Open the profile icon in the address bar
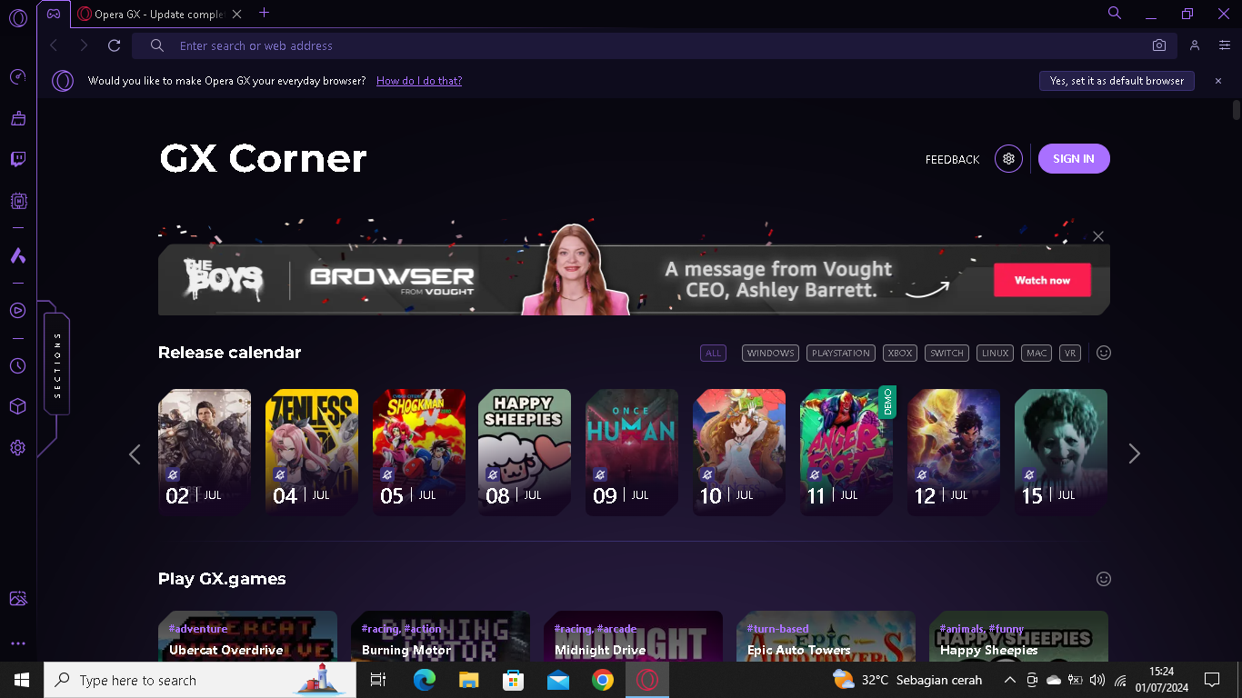 coord(1195,45)
